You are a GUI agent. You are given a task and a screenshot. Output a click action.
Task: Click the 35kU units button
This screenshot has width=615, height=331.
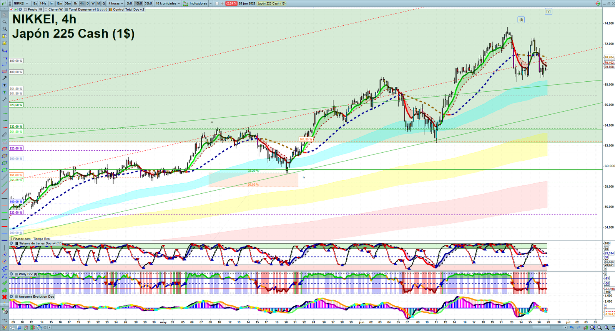(148, 3)
